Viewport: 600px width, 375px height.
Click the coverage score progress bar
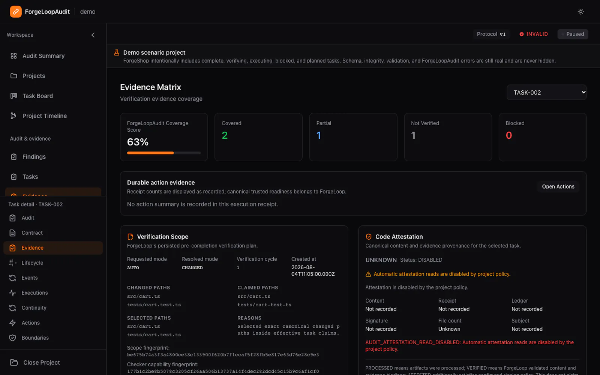pos(164,153)
